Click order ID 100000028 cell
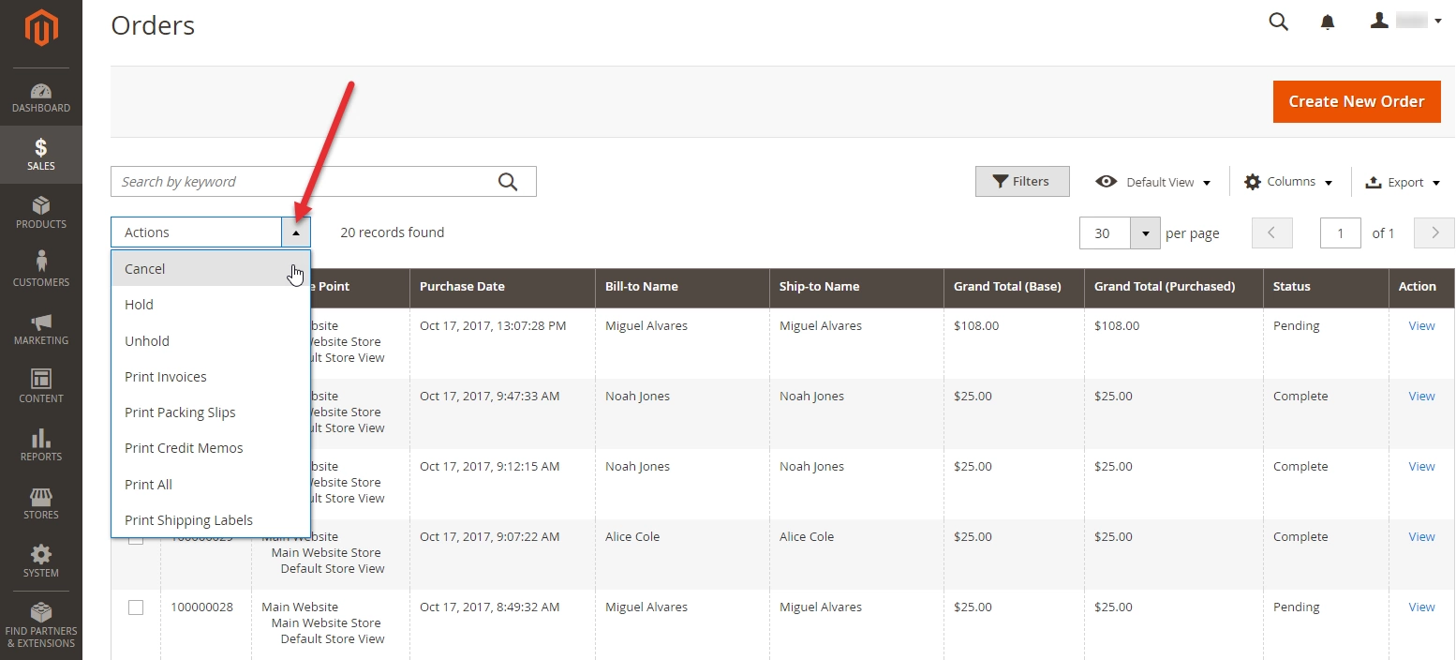The width and height of the screenshot is (1456, 660). point(201,607)
